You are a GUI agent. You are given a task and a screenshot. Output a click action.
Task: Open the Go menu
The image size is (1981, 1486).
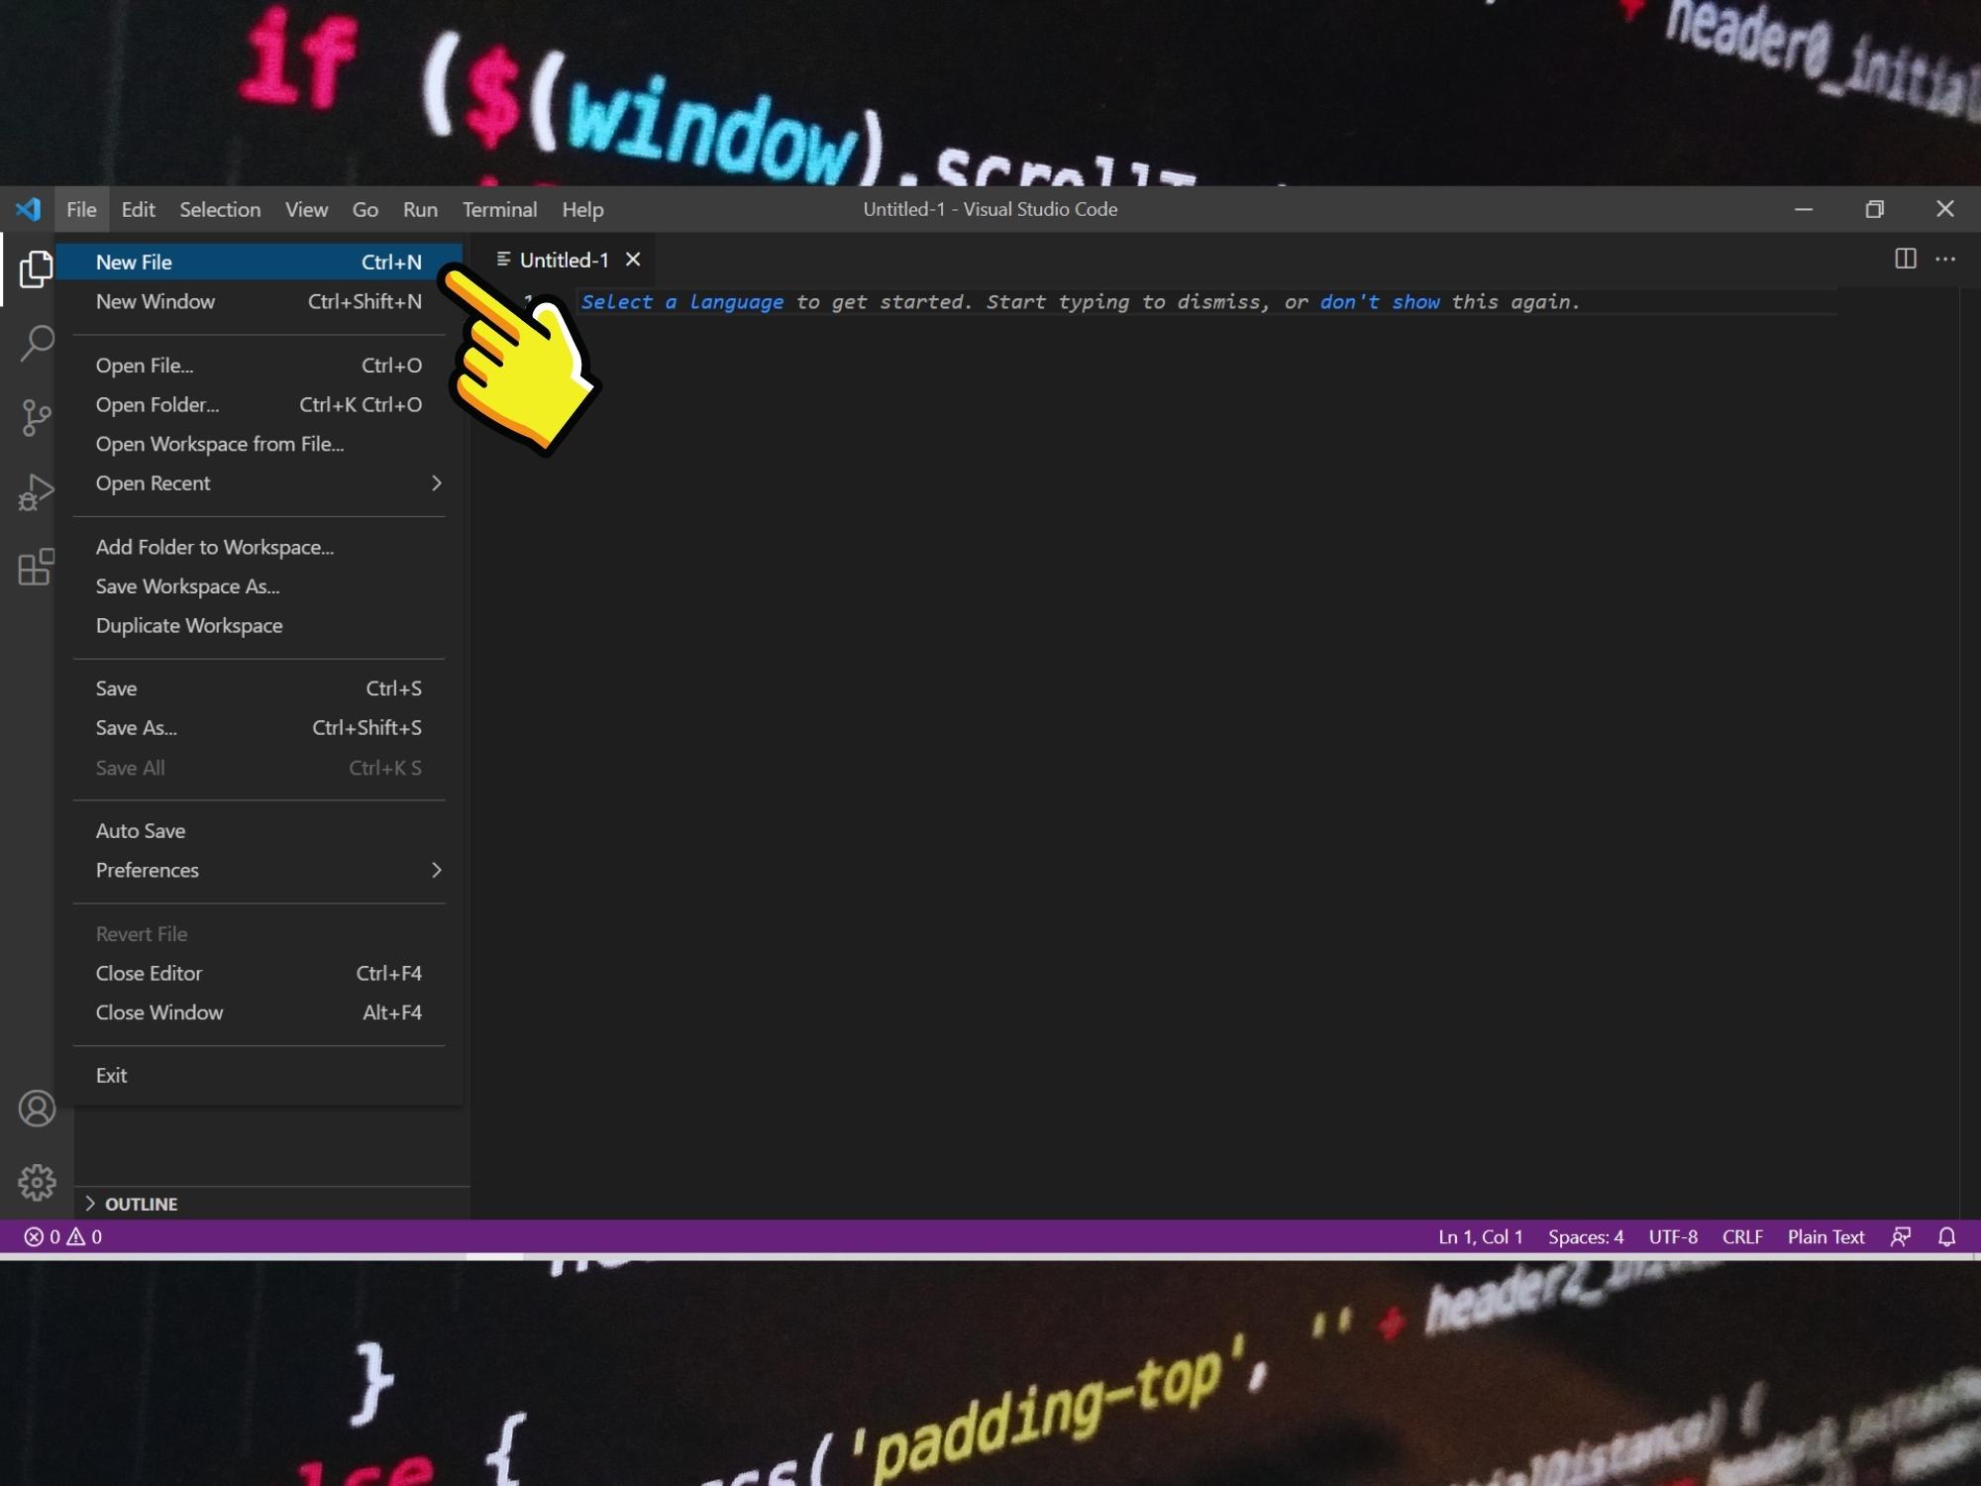[365, 209]
